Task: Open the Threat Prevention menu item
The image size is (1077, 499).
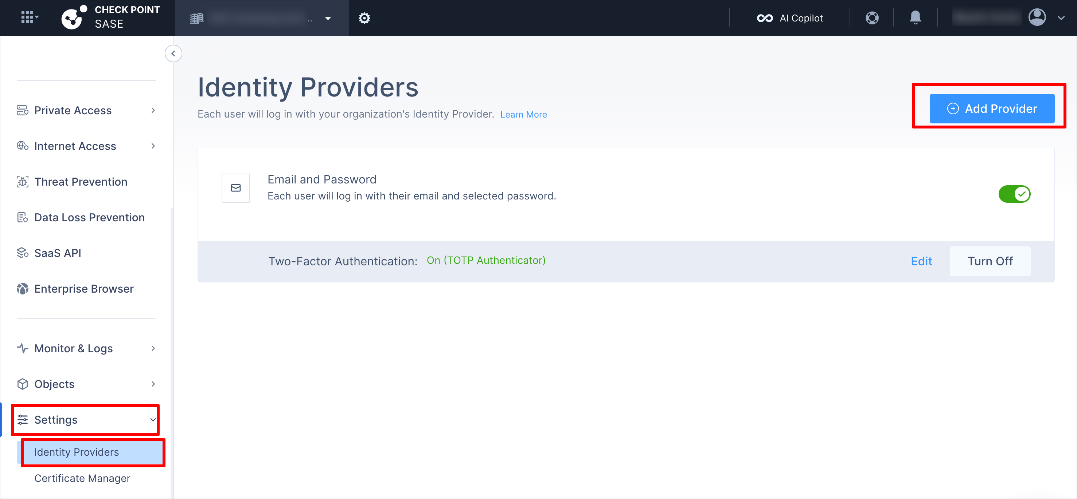Action: [x=81, y=182]
